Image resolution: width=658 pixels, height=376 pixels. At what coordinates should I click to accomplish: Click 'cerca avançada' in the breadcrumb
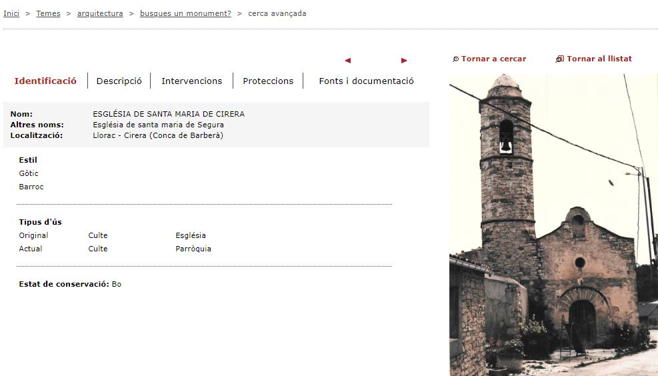[x=277, y=13]
